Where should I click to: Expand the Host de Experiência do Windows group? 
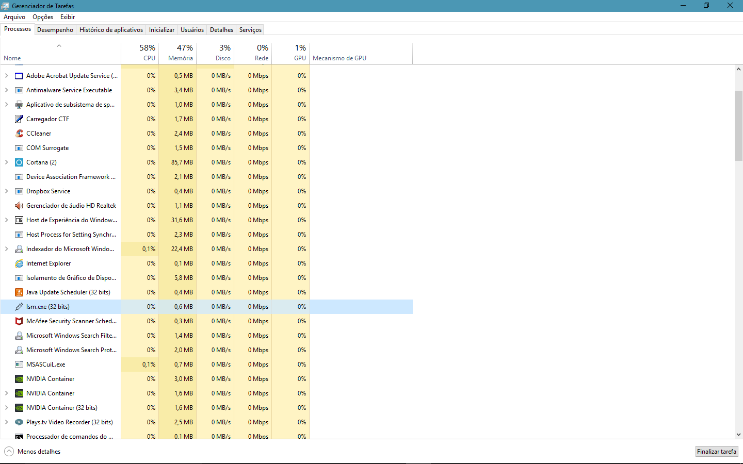pyautogui.click(x=6, y=220)
